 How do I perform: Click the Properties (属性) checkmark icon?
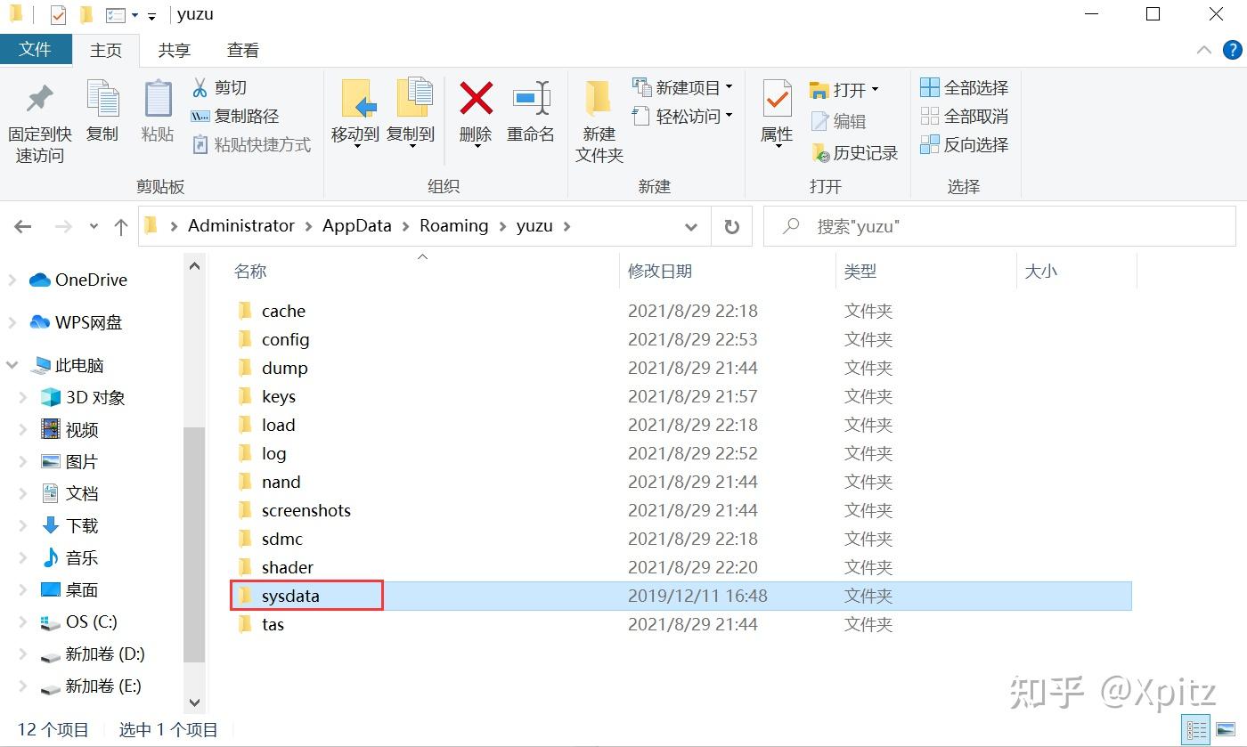[x=777, y=98]
